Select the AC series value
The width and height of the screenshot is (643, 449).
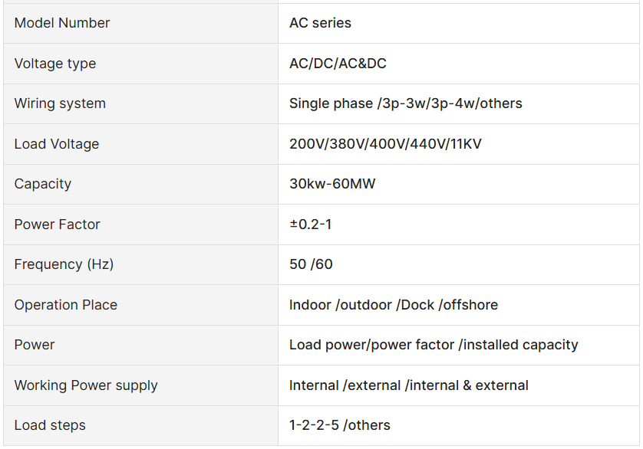[320, 23]
